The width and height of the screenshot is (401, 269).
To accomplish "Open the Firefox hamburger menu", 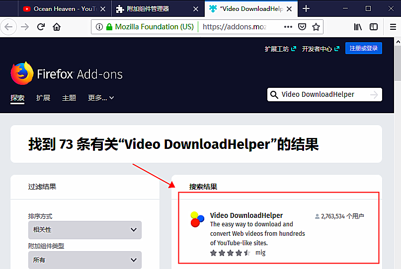I will 393,27.
